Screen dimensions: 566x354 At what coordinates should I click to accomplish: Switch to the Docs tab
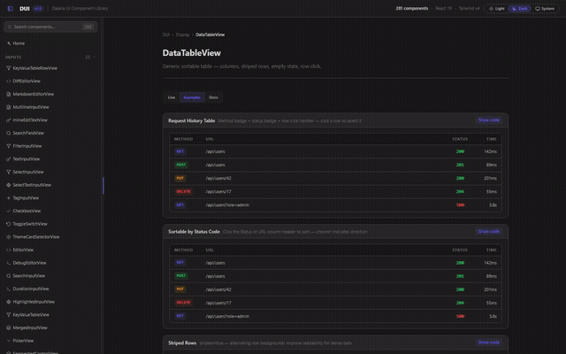(x=213, y=97)
